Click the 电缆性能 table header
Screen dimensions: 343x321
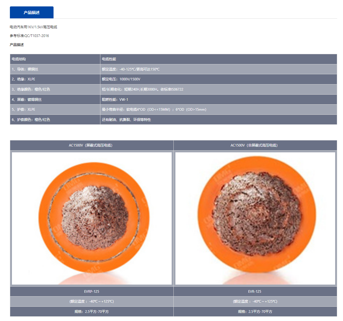point(109,59)
